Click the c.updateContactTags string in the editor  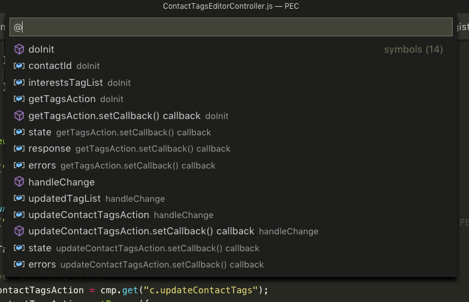201,290
